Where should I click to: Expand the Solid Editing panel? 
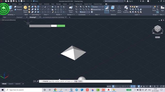pos(36,15)
